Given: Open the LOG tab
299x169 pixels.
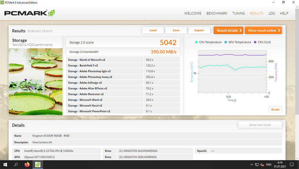Looking at the screenshot, I should click(271, 13).
